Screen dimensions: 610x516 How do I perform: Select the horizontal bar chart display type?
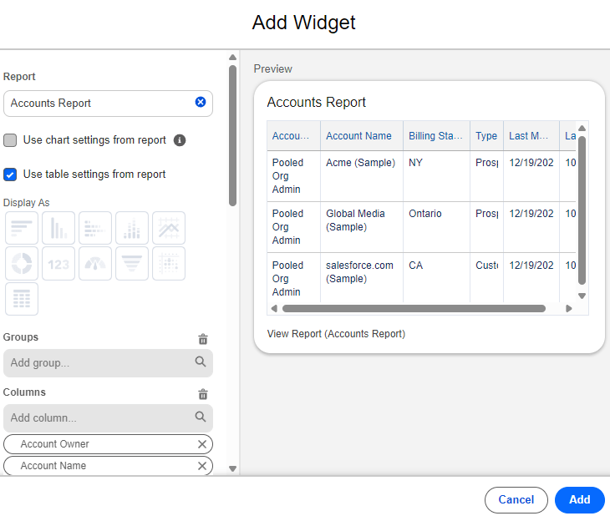22,228
